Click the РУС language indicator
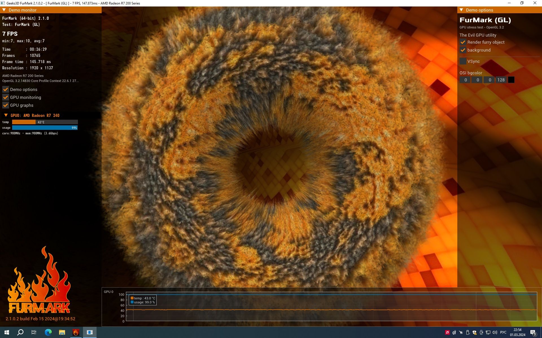Image resolution: width=542 pixels, height=338 pixels. [x=503, y=332]
